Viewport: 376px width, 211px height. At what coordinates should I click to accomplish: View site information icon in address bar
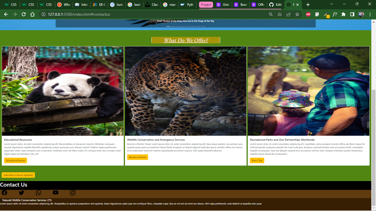[43, 14]
